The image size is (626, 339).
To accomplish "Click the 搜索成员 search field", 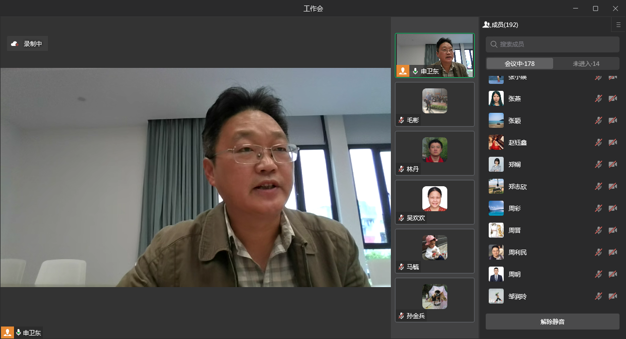I will click(552, 44).
